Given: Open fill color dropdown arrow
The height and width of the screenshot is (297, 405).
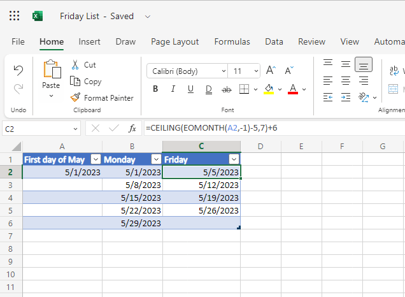Looking at the screenshot, I should coord(280,89).
